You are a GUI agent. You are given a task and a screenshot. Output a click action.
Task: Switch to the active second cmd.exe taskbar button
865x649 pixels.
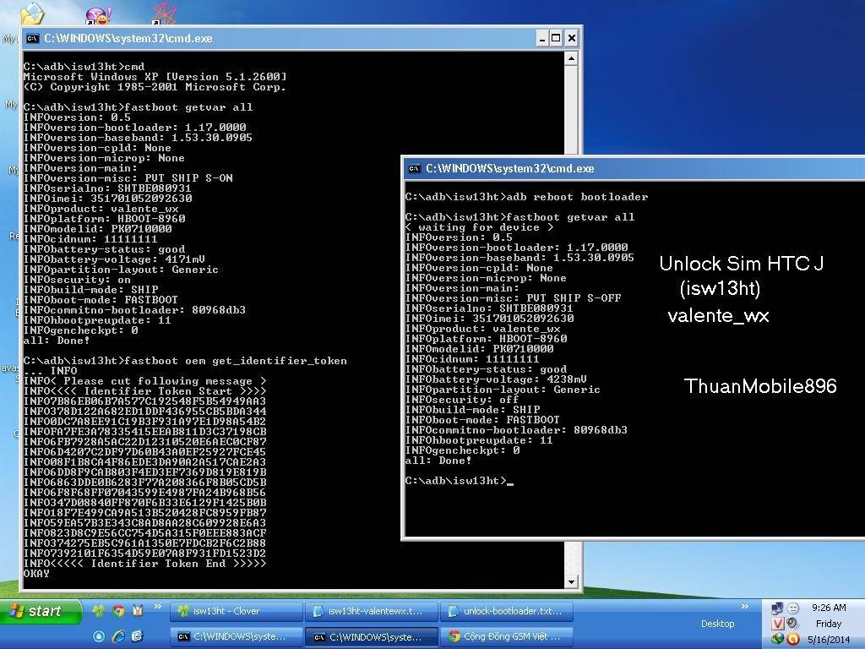click(x=372, y=636)
